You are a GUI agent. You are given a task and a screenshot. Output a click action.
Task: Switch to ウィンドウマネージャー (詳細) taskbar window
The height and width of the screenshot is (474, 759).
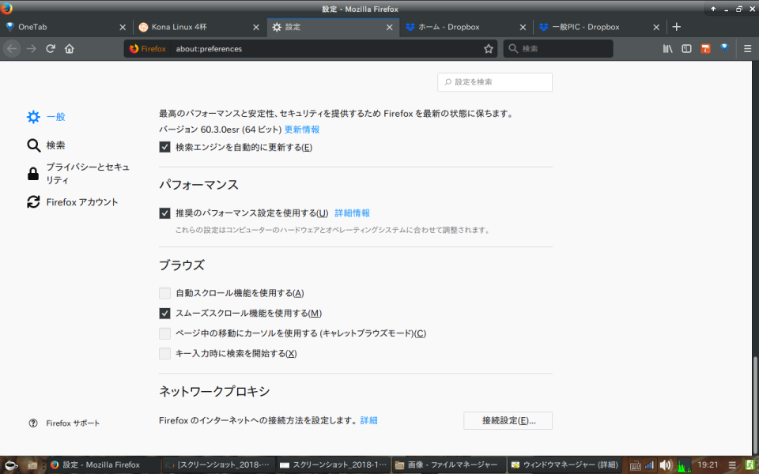click(565, 465)
